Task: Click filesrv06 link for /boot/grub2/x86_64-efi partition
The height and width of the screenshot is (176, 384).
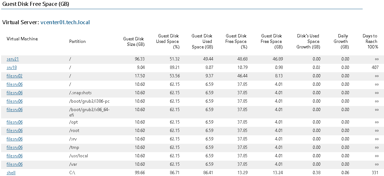Action: (x=14, y=110)
